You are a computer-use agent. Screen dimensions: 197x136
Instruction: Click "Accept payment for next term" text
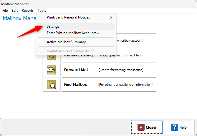tap(121, 56)
